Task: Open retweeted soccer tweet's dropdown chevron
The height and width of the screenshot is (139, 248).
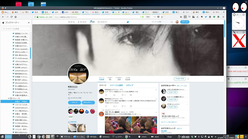Action: 156,112
